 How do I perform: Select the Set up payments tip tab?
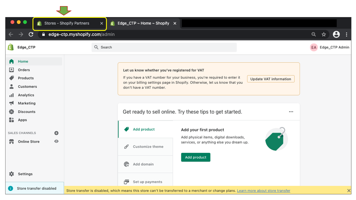145,180
